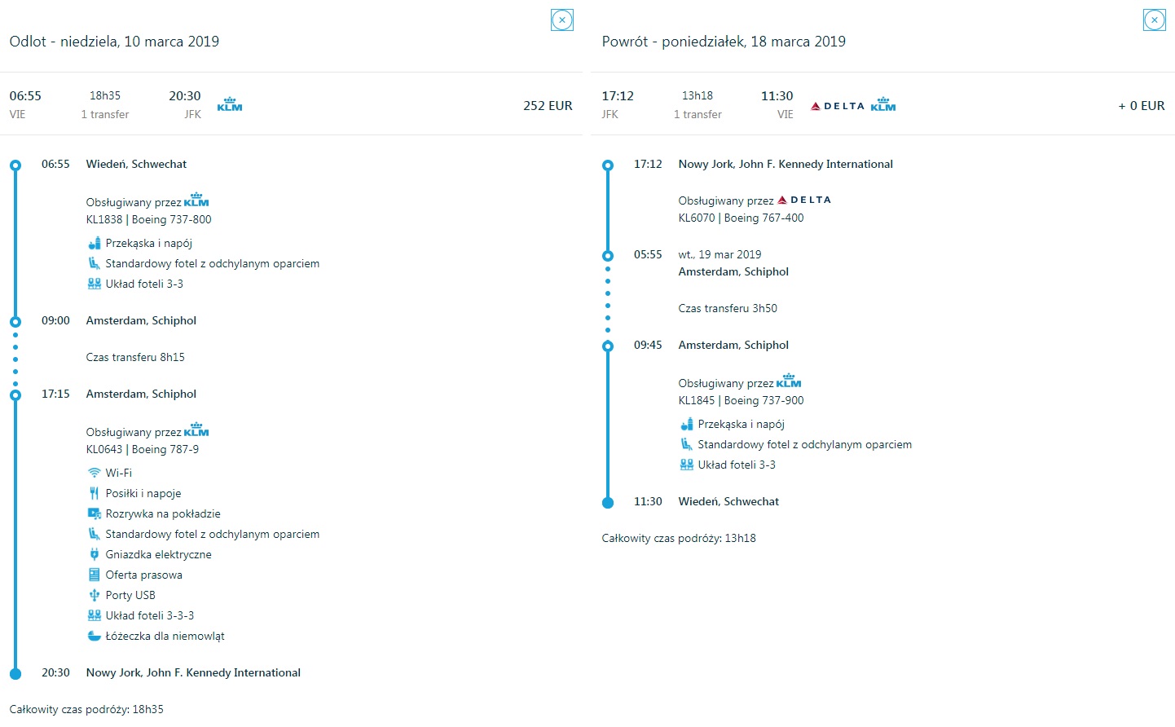Click the Gniazdka elektryczne power outlet icon
The height and width of the screenshot is (727, 1175).
[95, 554]
